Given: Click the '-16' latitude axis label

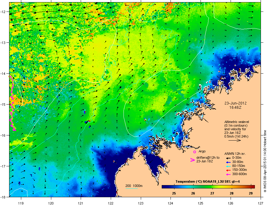Looking at the screenshot, I should point(3,135).
